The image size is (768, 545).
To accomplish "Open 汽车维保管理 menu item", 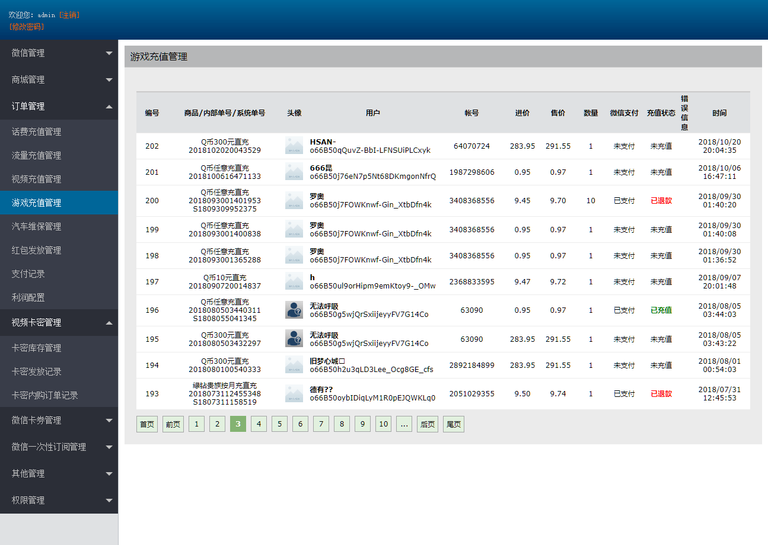I will 59,226.
